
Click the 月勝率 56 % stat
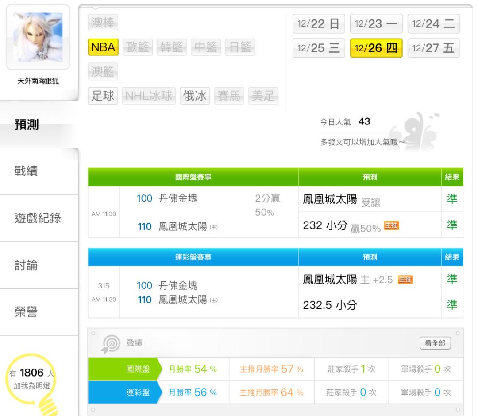pos(193,392)
